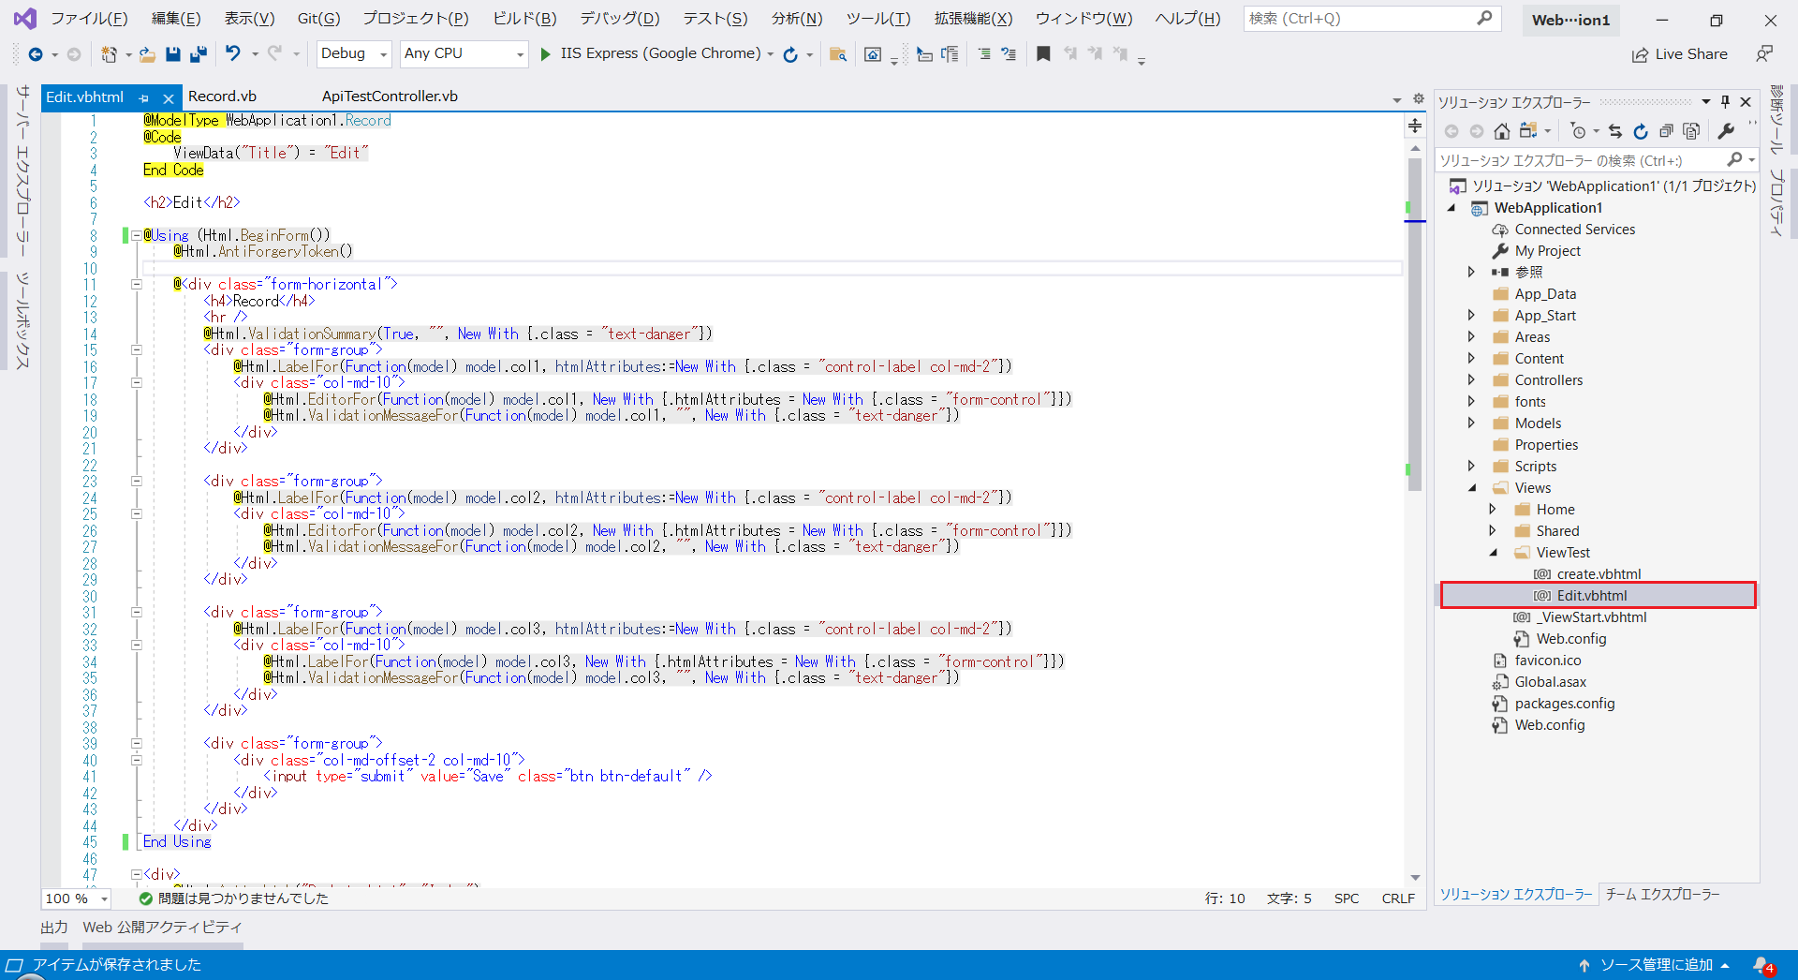Click the Save All icon
Image resolution: width=1798 pixels, height=980 pixels.
(198, 53)
